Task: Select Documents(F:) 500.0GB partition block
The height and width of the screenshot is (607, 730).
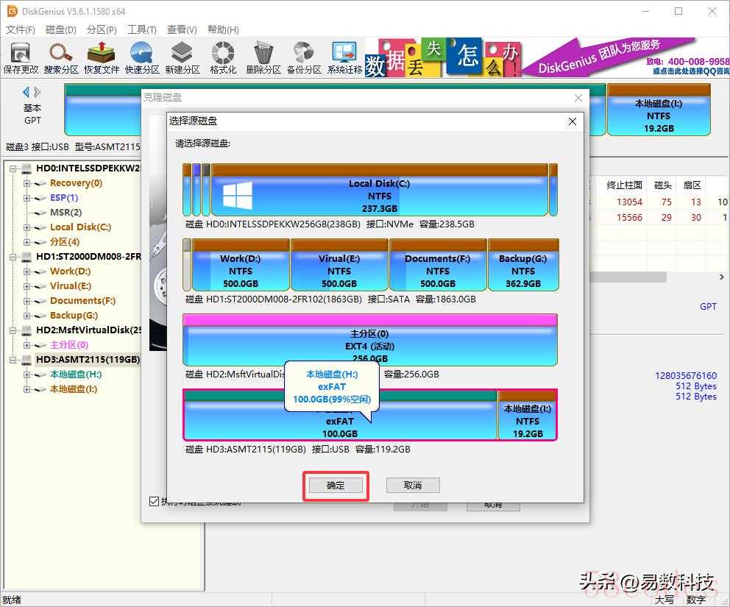Action: click(438, 265)
